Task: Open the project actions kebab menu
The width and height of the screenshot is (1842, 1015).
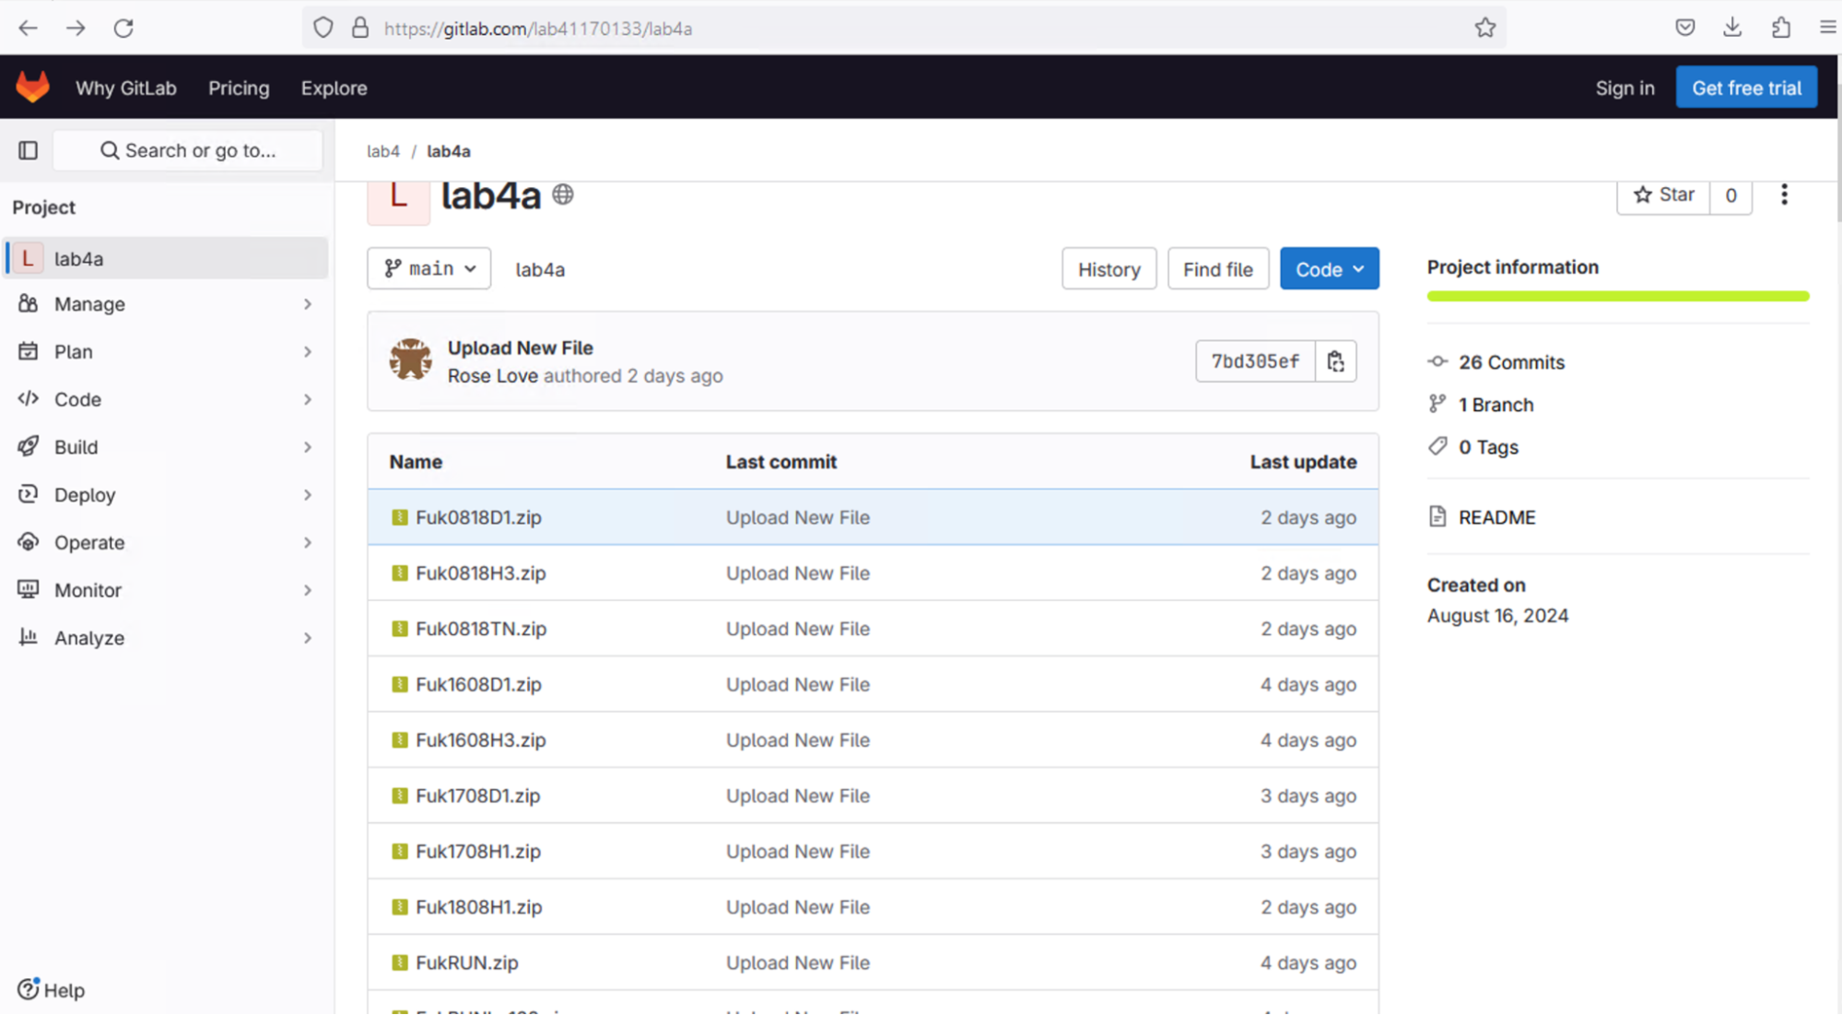Action: tap(1784, 195)
